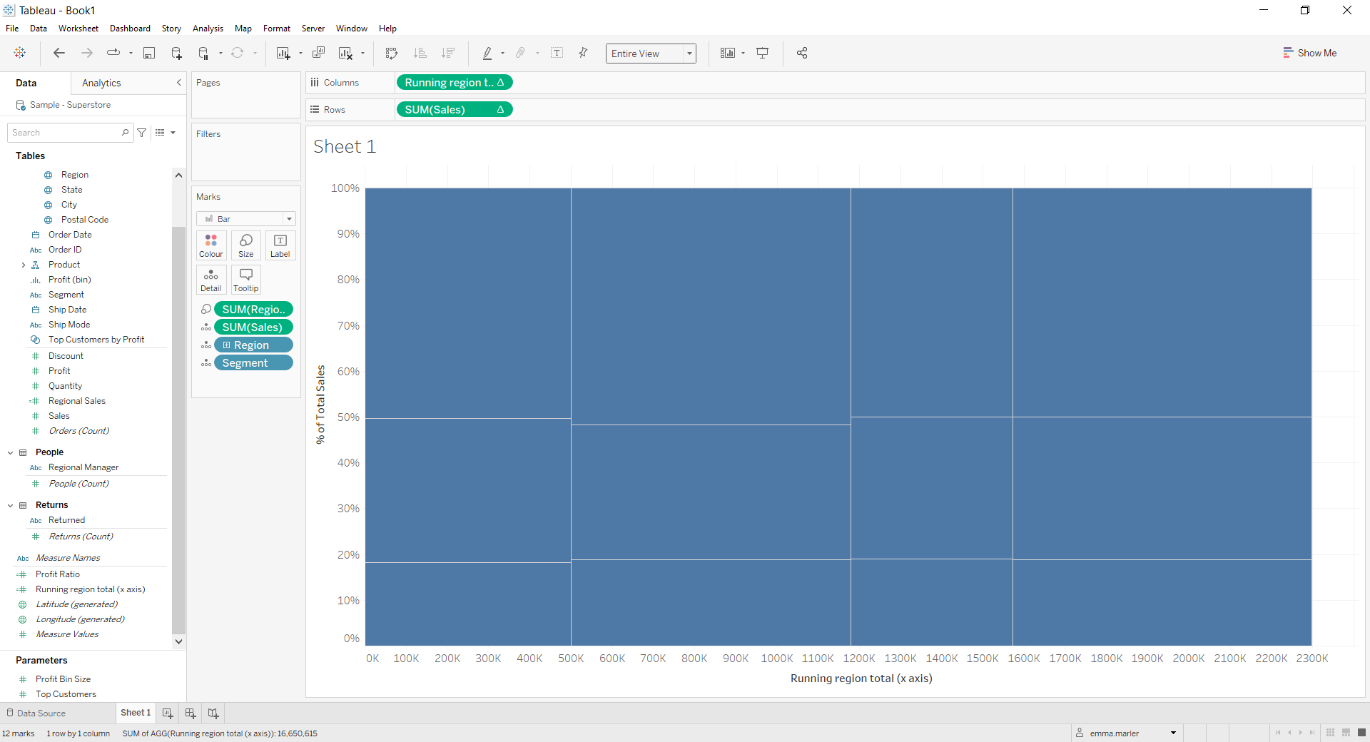Click the New Worksheet icon at the bottom

click(x=167, y=713)
